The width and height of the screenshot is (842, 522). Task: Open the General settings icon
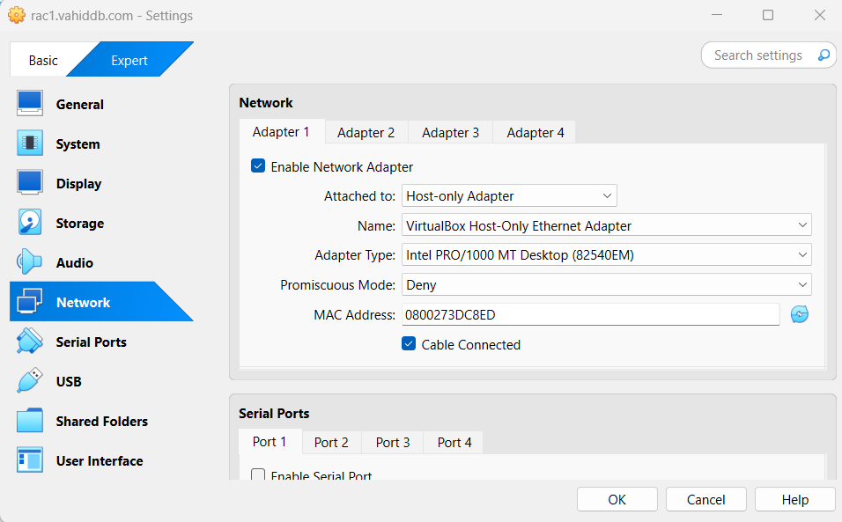tap(30, 104)
